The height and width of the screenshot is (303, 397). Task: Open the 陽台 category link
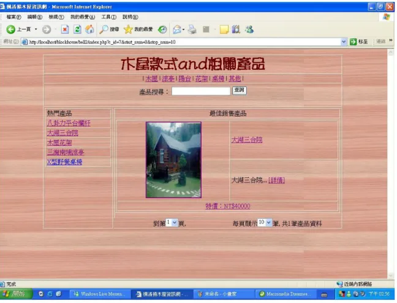coord(184,79)
